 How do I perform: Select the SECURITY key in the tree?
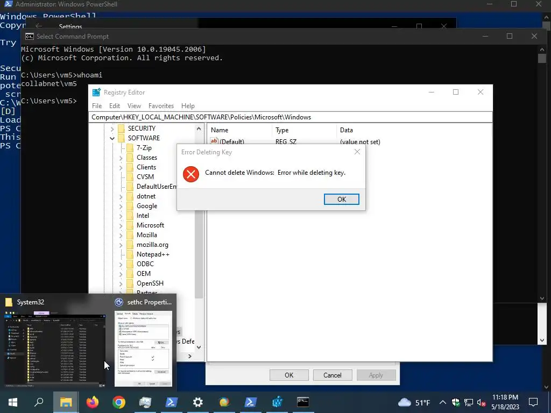pyautogui.click(x=142, y=128)
